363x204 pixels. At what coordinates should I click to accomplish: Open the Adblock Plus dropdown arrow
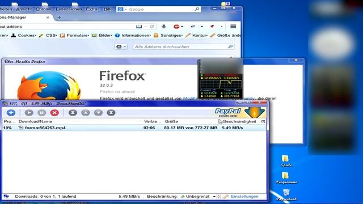point(182,27)
